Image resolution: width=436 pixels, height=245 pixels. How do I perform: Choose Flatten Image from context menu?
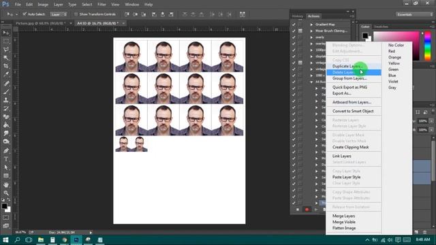[x=344, y=228]
